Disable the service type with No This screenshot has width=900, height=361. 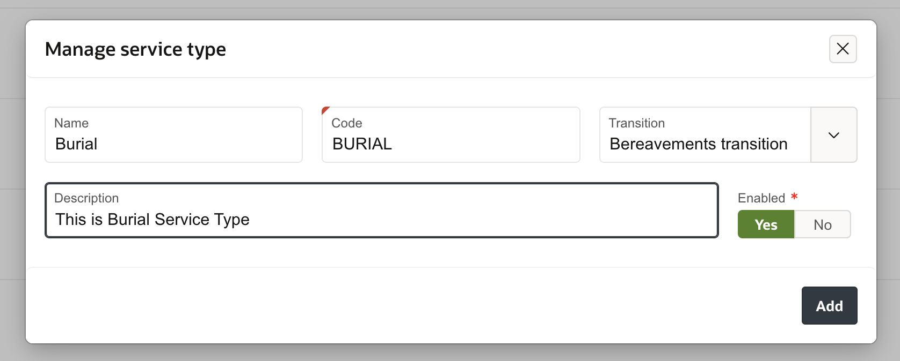822,224
